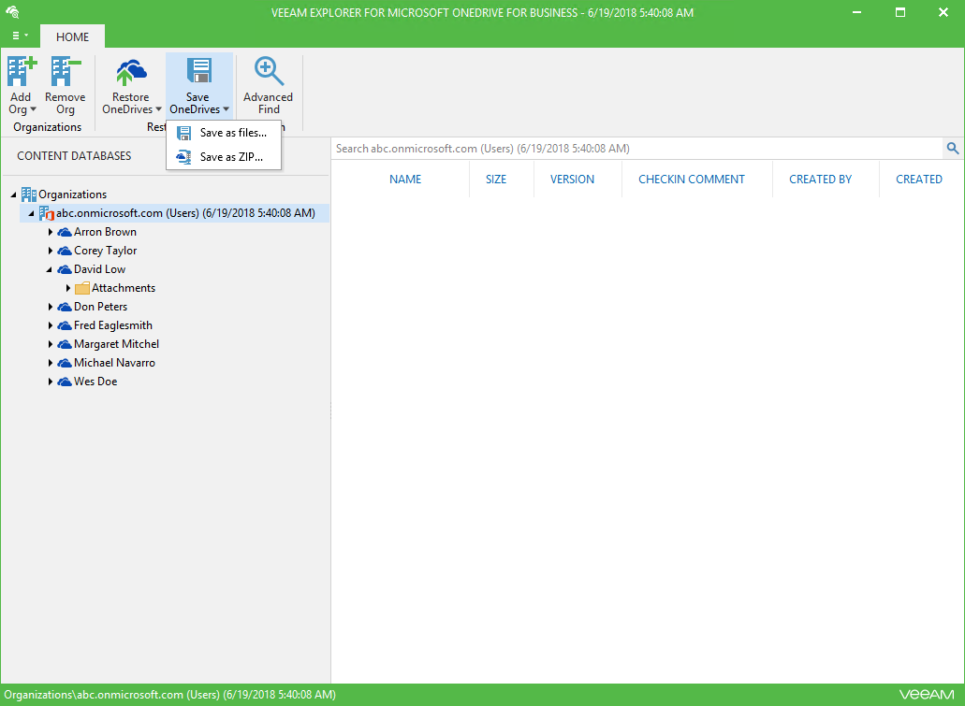Click the Restore OneDrives cloud icon
Viewport: 965px width, 706px height.
[x=130, y=72]
